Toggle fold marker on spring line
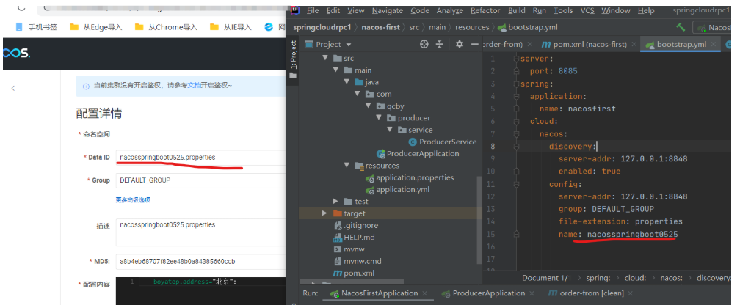Image resolution: width=740 pixels, height=305 pixels. pyautogui.click(x=516, y=84)
